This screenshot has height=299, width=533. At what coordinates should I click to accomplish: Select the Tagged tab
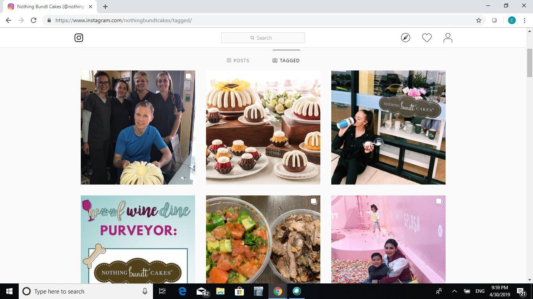tap(286, 60)
